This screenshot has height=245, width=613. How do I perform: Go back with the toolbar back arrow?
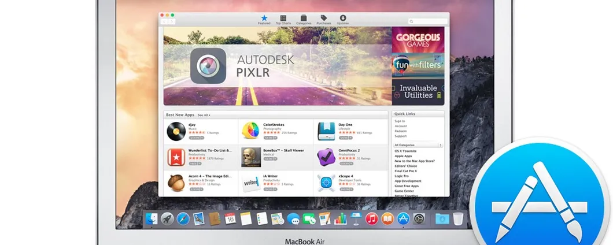pos(164,21)
